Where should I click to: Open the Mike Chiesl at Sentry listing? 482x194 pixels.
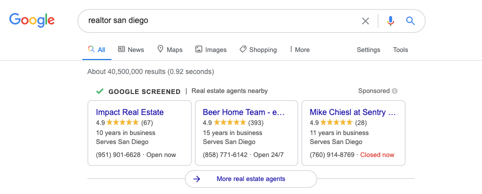(353, 112)
